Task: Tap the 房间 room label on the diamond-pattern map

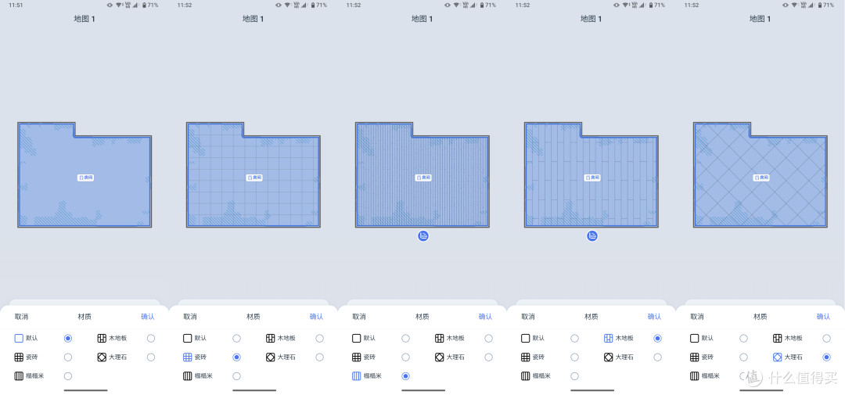Action: click(761, 178)
